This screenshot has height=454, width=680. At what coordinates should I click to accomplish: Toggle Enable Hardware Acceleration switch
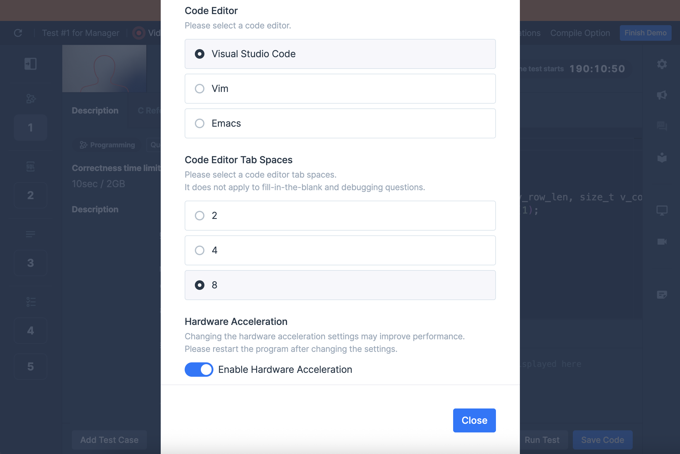199,370
